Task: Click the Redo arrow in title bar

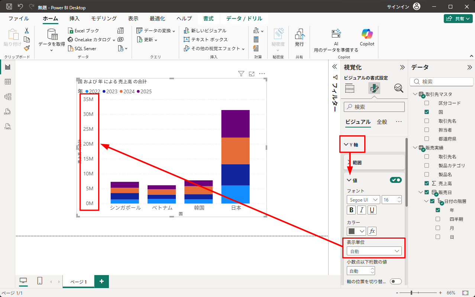Action: 31,7
